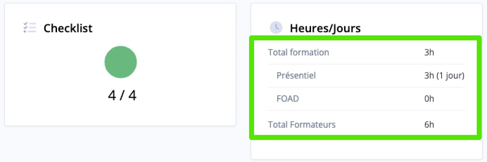Click the Total Formateurs row label

[302, 124]
